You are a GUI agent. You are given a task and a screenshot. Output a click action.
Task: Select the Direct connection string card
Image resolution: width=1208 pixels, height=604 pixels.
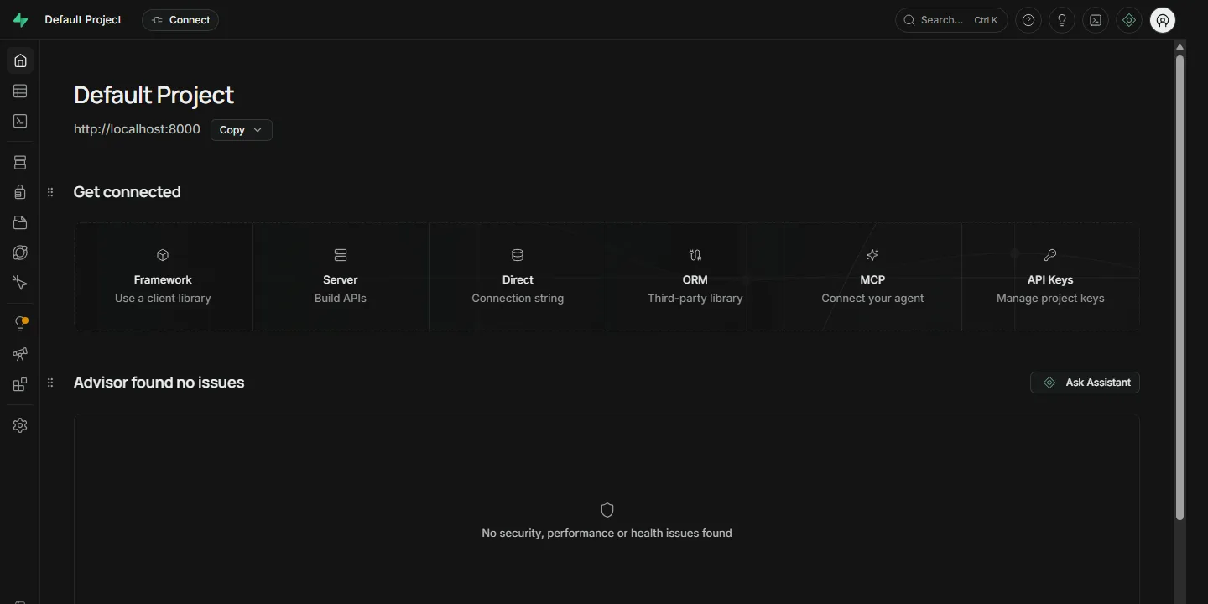[518, 277]
